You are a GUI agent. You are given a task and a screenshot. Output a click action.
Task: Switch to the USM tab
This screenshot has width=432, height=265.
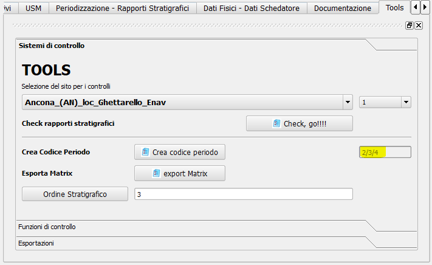click(33, 9)
